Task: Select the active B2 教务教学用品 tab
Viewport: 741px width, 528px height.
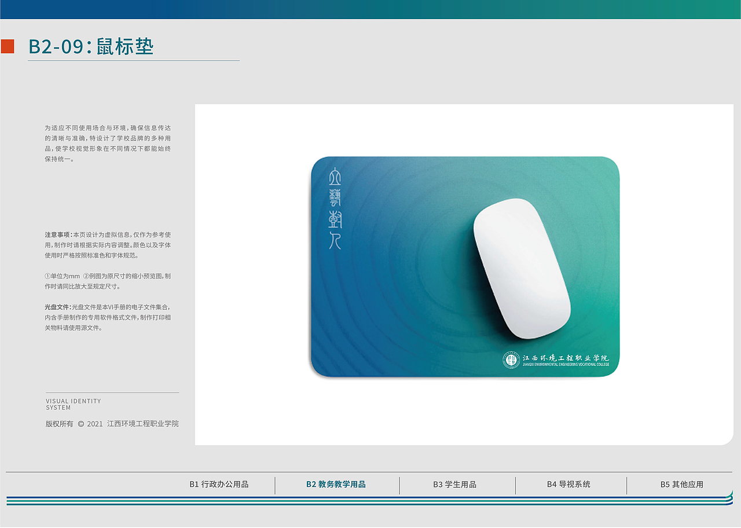Action: pyautogui.click(x=337, y=485)
